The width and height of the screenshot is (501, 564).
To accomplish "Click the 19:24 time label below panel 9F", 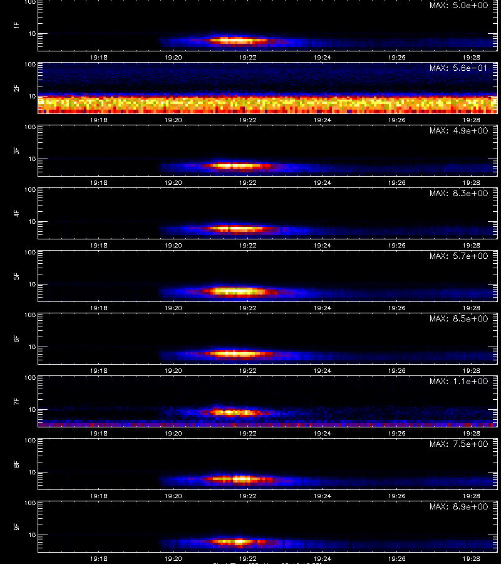I will pyautogui.click(x=323, y=558).
